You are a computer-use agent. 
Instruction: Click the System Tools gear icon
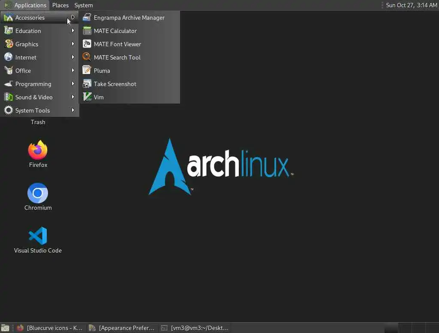(x=9, y=110)
